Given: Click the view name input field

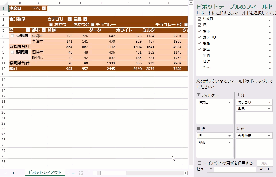Looking at the screenshot, I should 235,169.
